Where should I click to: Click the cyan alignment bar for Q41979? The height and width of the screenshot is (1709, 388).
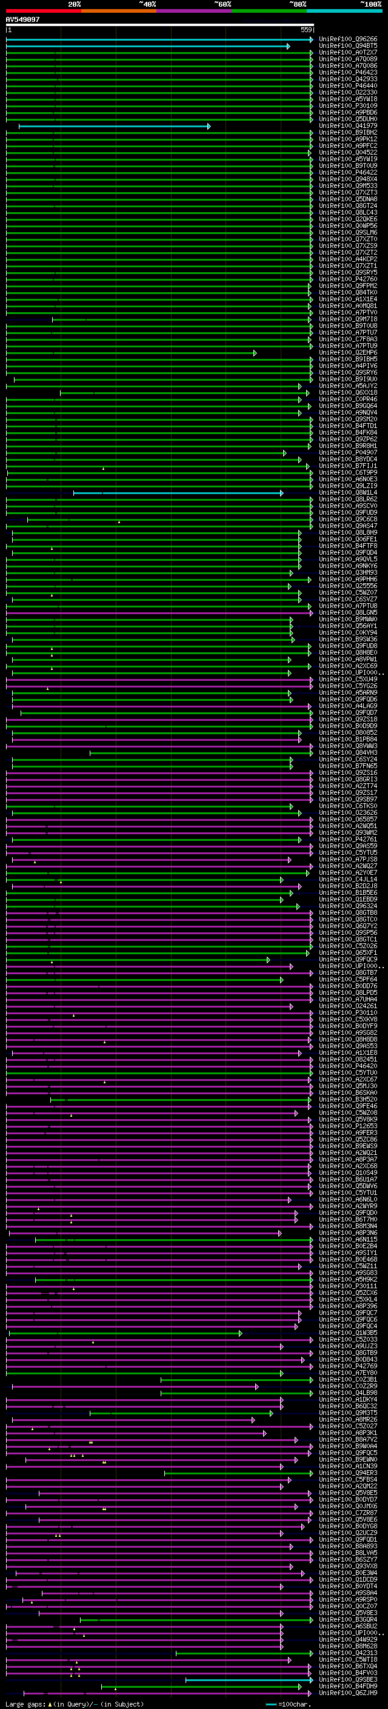pos(115,126)
